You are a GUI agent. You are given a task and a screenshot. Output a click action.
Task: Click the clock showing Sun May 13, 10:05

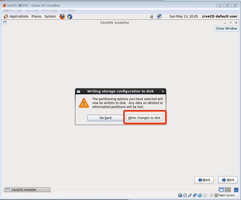point(184,16)
